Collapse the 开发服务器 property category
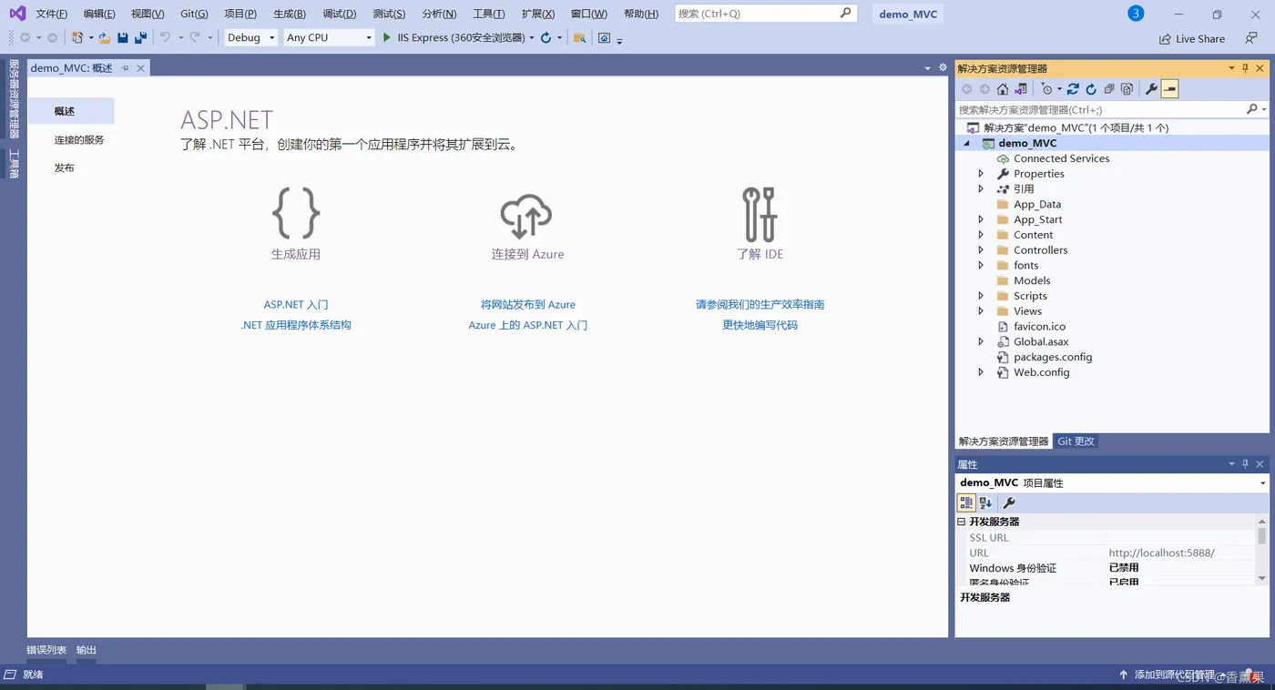Viewport: 1275px width, 690px height. pos(961,522)
